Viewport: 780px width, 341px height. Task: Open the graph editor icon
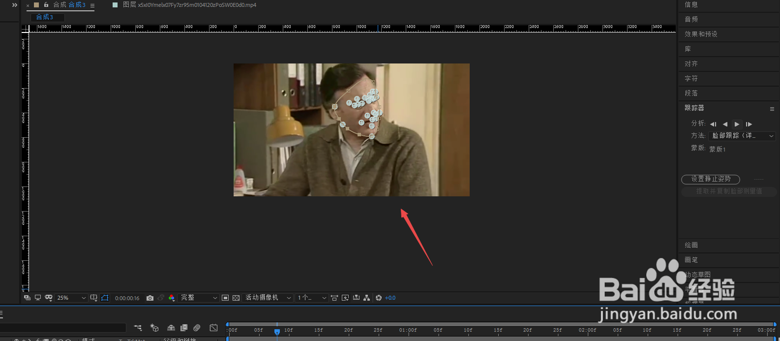tap(213, 328)
